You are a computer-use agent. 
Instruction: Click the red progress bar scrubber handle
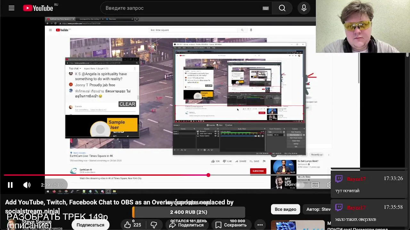tap(208, 175)
